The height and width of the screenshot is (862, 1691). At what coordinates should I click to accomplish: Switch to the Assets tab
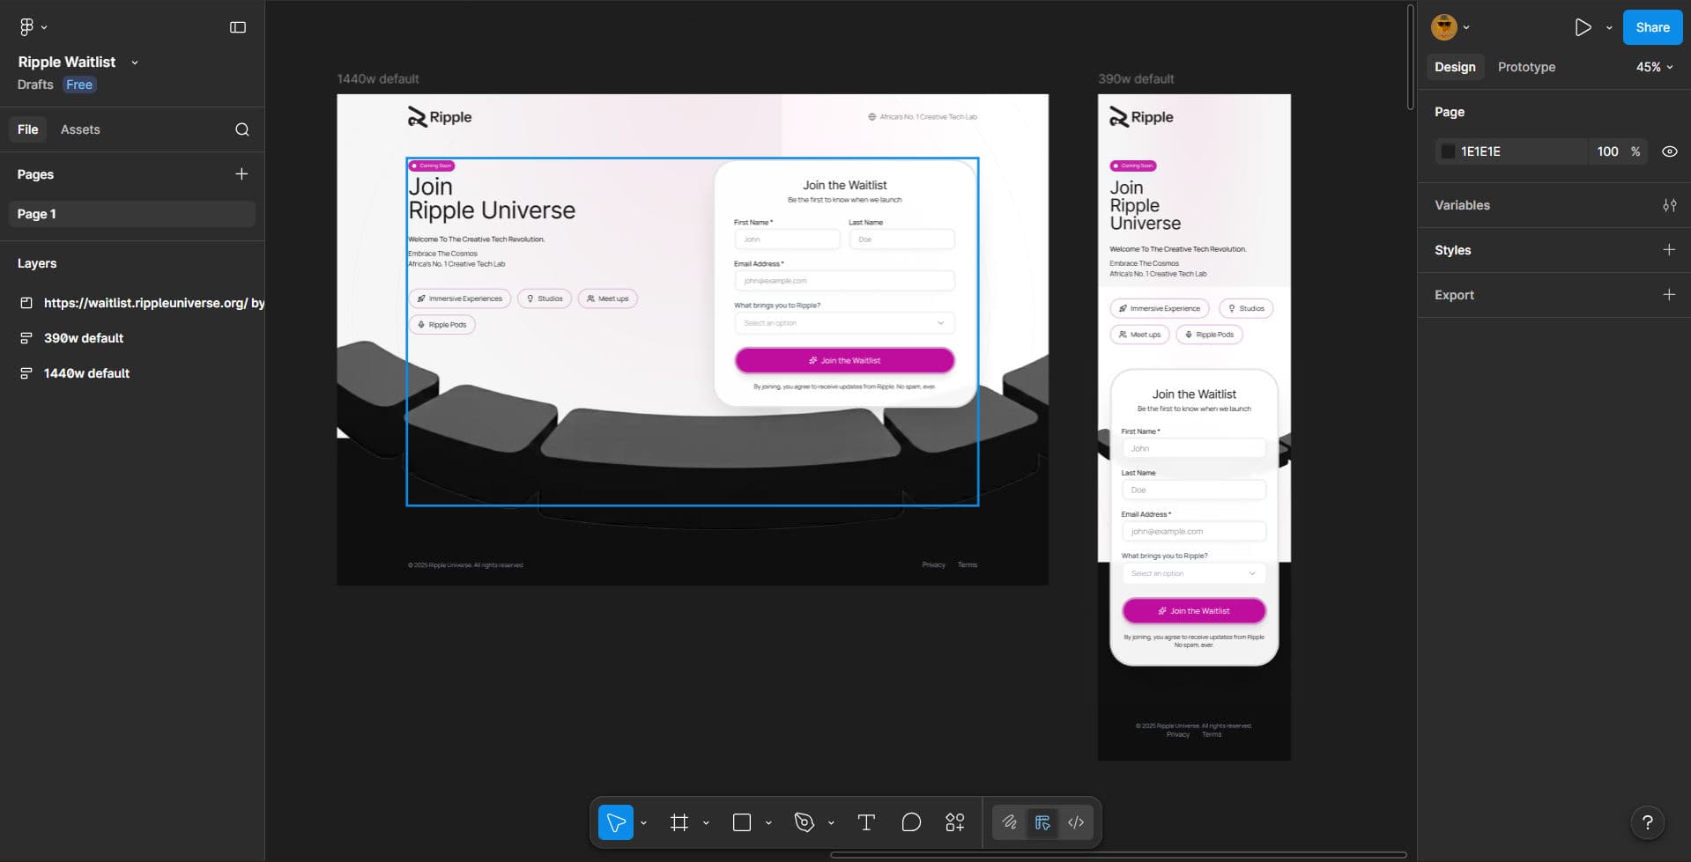(x=80, y=129)
